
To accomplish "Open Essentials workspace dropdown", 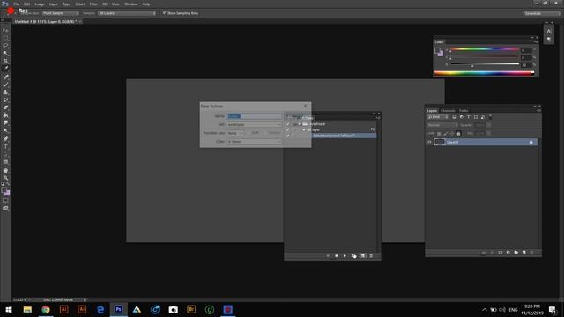I will (543, 13).
